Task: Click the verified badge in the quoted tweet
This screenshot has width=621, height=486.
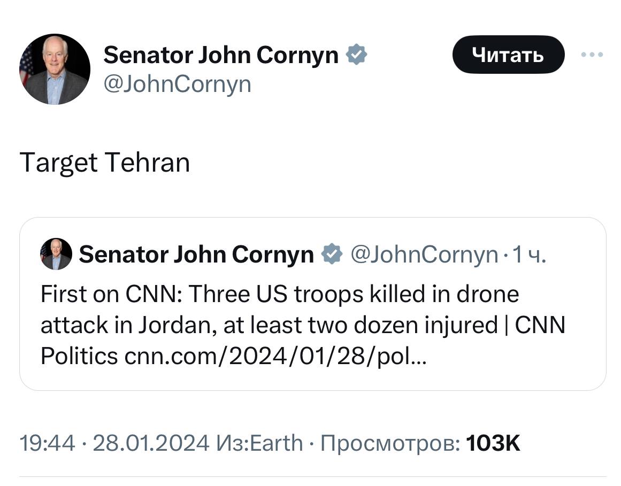Action: click(x=332, y=254)
